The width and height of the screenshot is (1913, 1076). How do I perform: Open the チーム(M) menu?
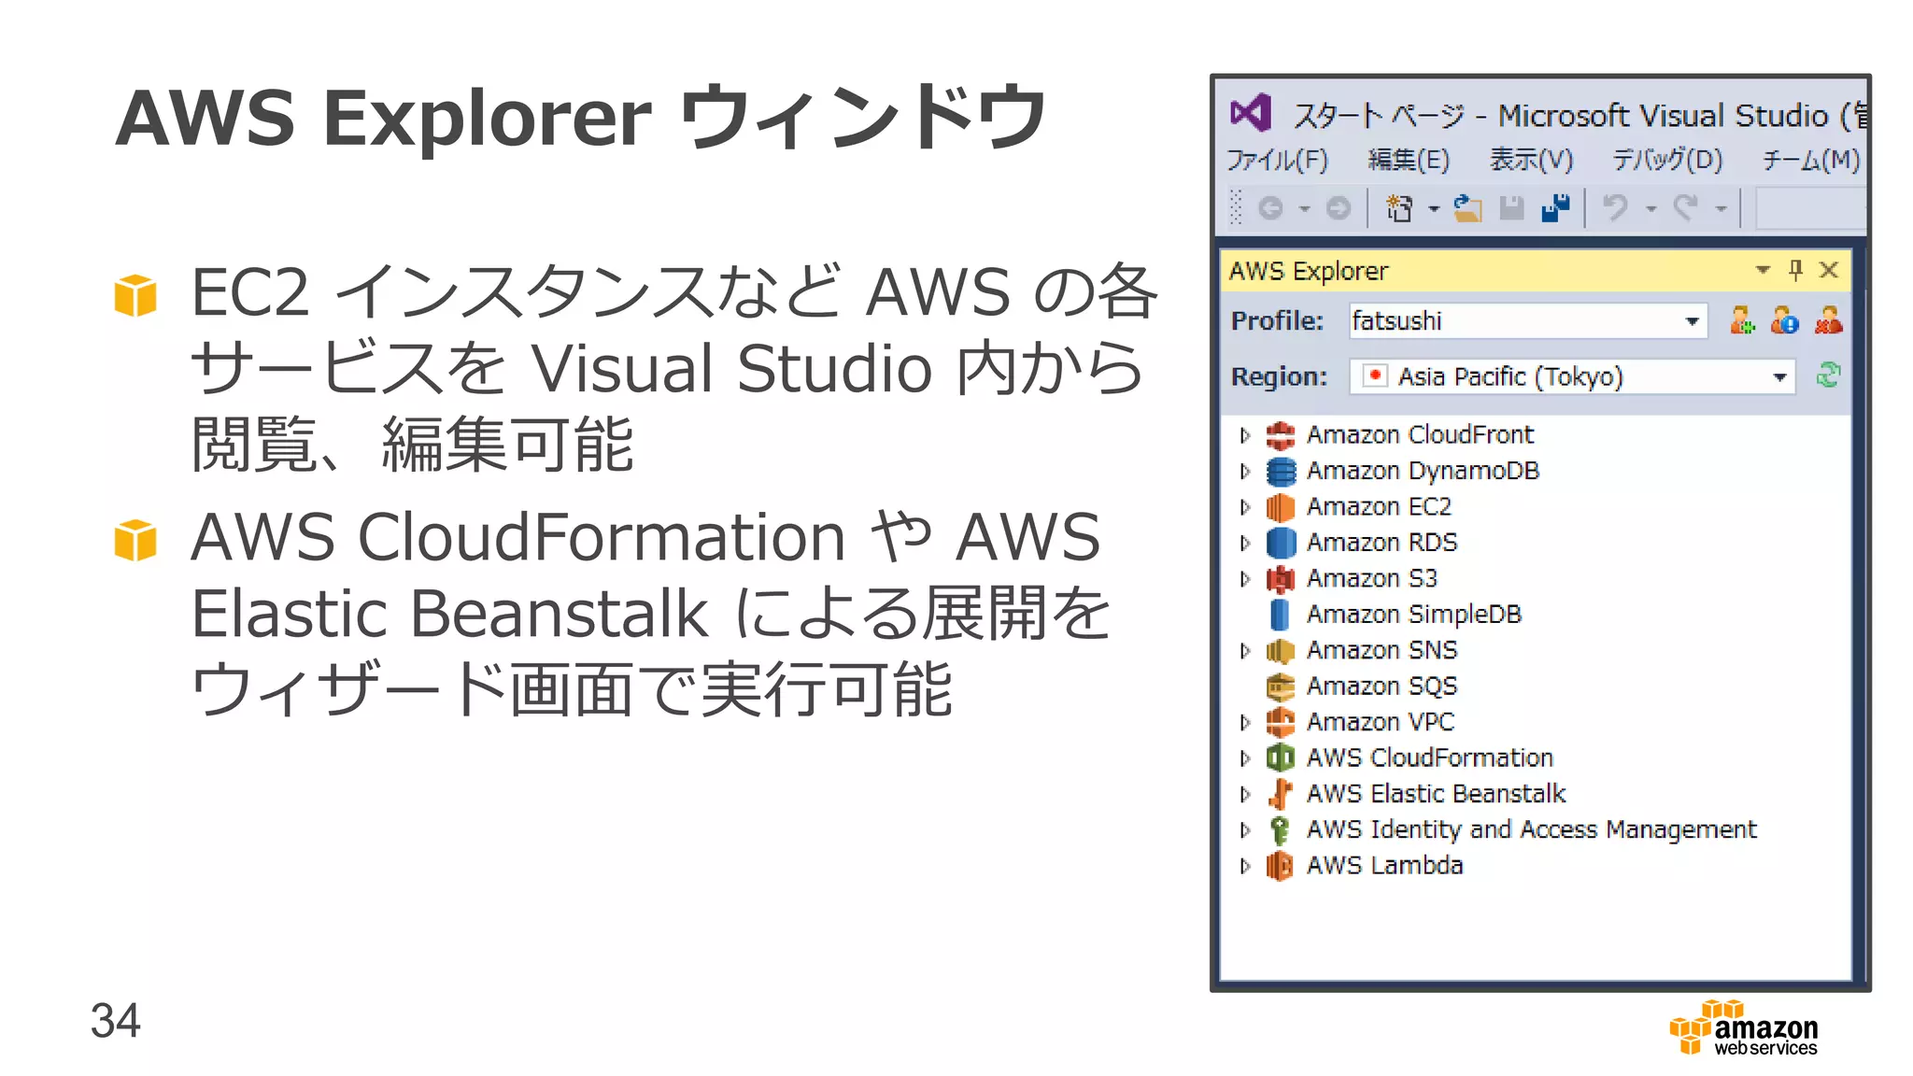1810,161
